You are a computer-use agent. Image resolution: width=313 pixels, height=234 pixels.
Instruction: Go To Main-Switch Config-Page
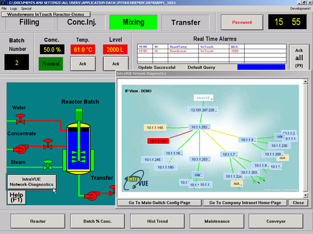pyautogui.click(x=159, y=203)
